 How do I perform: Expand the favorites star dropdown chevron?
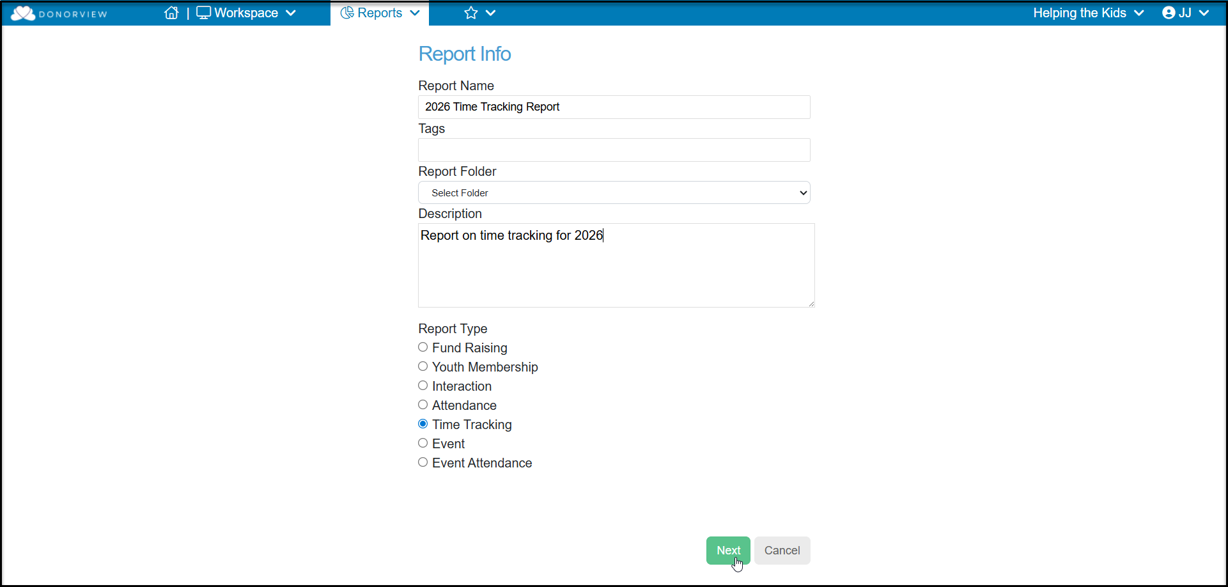click(490, 13)
